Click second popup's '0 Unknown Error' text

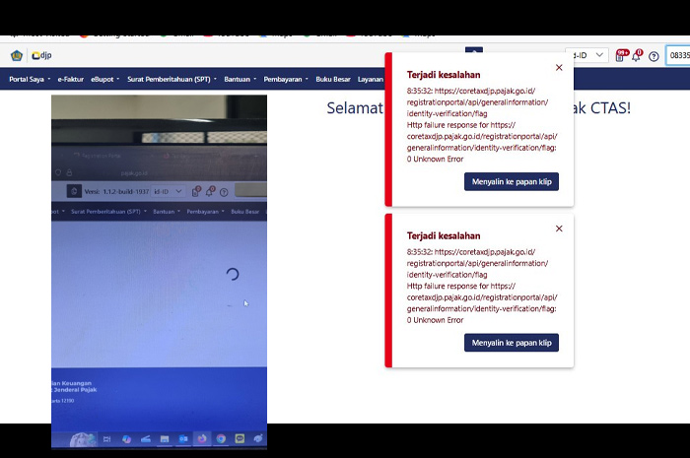pos(435,320)
